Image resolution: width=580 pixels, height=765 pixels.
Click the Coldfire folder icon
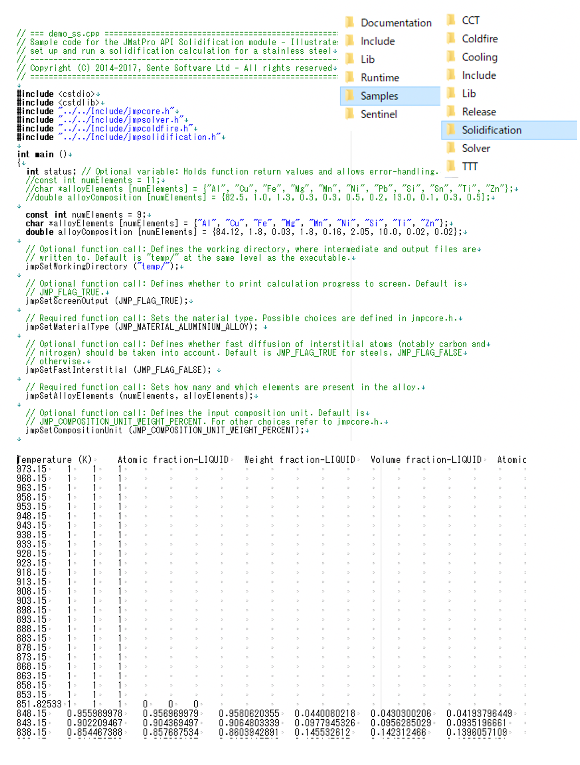451,38
